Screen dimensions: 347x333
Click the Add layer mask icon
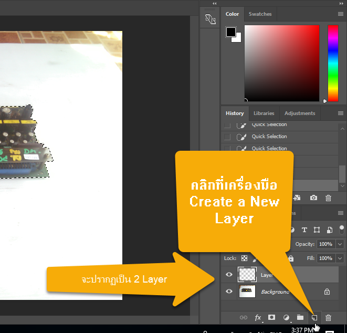(271, 317)
